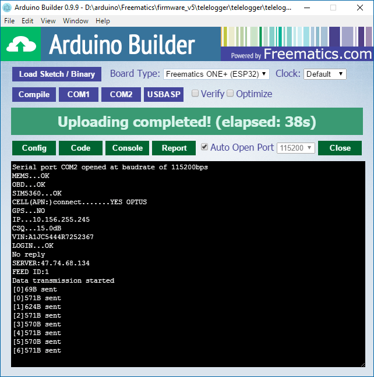This screenshot has height=377, width=374.
Task: Uncheck the Auto Open Port checkbox
Action: [x=204, y=147]
